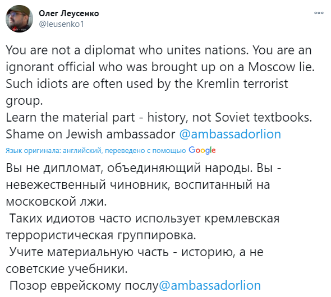
Task: Open the display name Олег Леусенко
Action: click(x=69, y=13)
